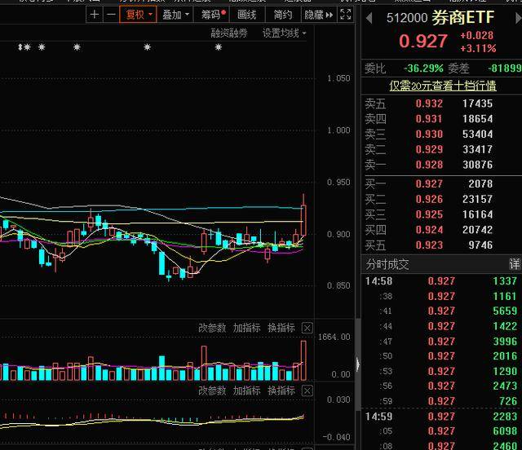Screen dimensions: 522x450
Task: Open the fullscreen expand icon
Action: 346,15
